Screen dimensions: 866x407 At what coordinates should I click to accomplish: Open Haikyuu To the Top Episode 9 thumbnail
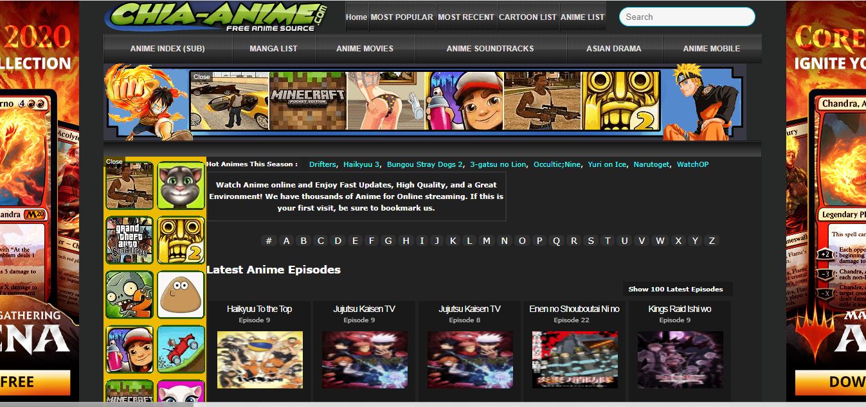[x=260, y=359]
